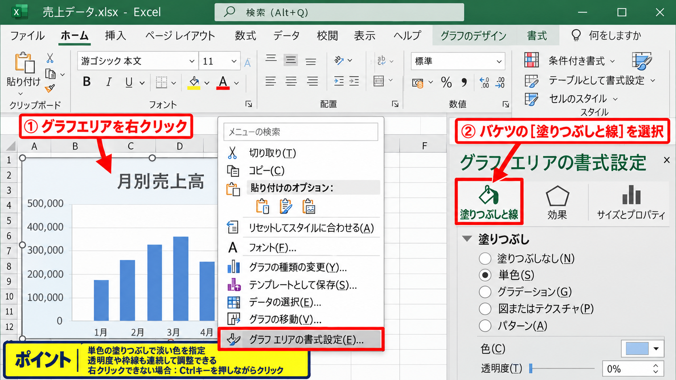Open Size and Properties tab in format pane

631,203
